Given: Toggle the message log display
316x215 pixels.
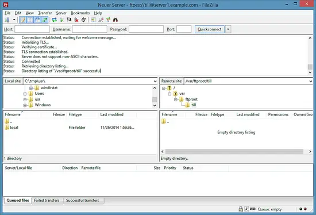Looking at the screenshot, I should click(23, 20).
